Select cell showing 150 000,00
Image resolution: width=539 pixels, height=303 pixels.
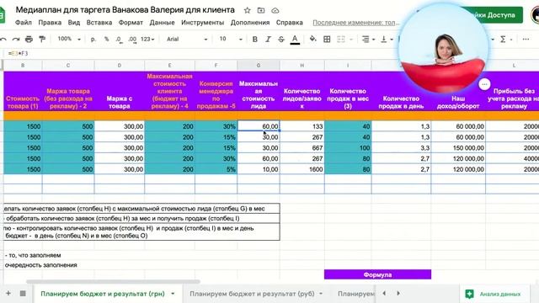pos(458,148)
